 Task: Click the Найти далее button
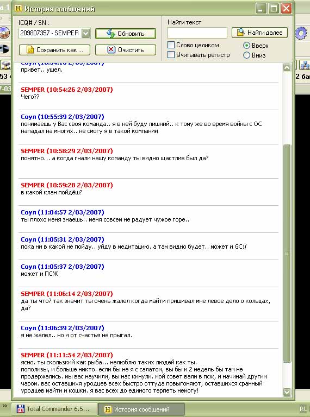pos(259,33)
